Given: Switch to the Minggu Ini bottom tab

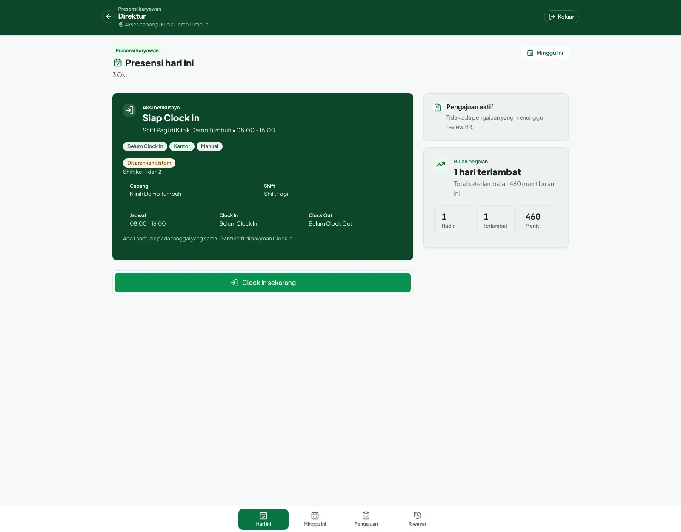Looking at the screenshot, I should coord(315,519).
